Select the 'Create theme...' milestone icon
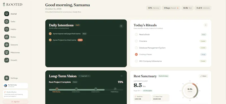The width and height of the screenshot is (226, 104). click(96, 89)
